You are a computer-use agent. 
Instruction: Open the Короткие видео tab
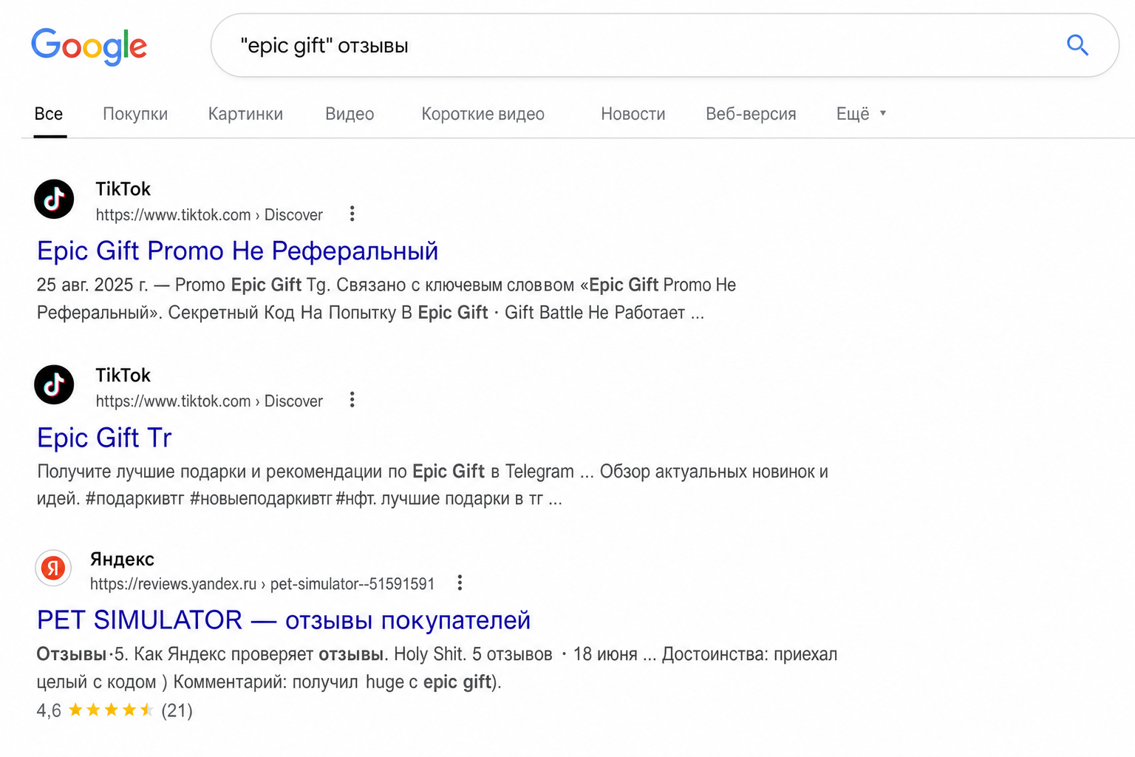(x=483, y=114)
